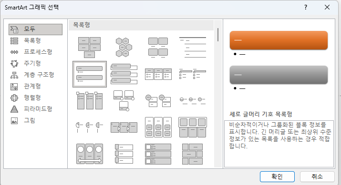Select the stacked list with circles

[x=158, y=101]
